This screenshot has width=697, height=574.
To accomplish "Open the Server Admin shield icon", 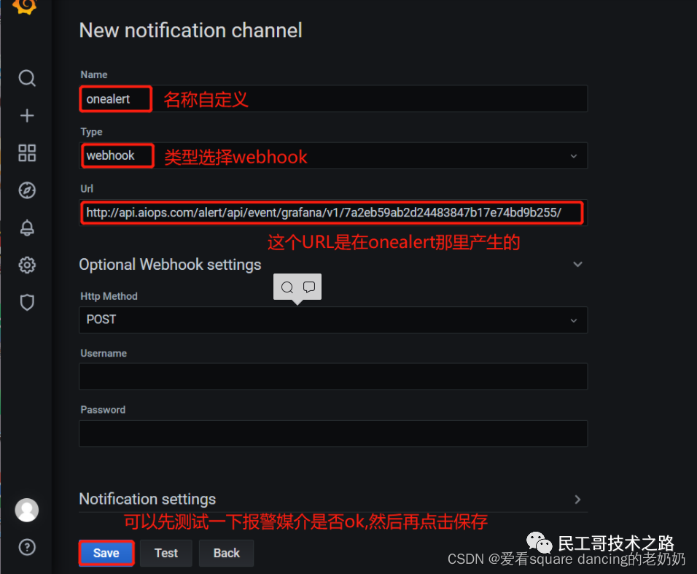I will point(27,303).
